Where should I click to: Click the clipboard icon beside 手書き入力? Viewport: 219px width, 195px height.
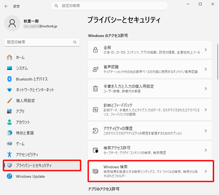pos(95,89)
